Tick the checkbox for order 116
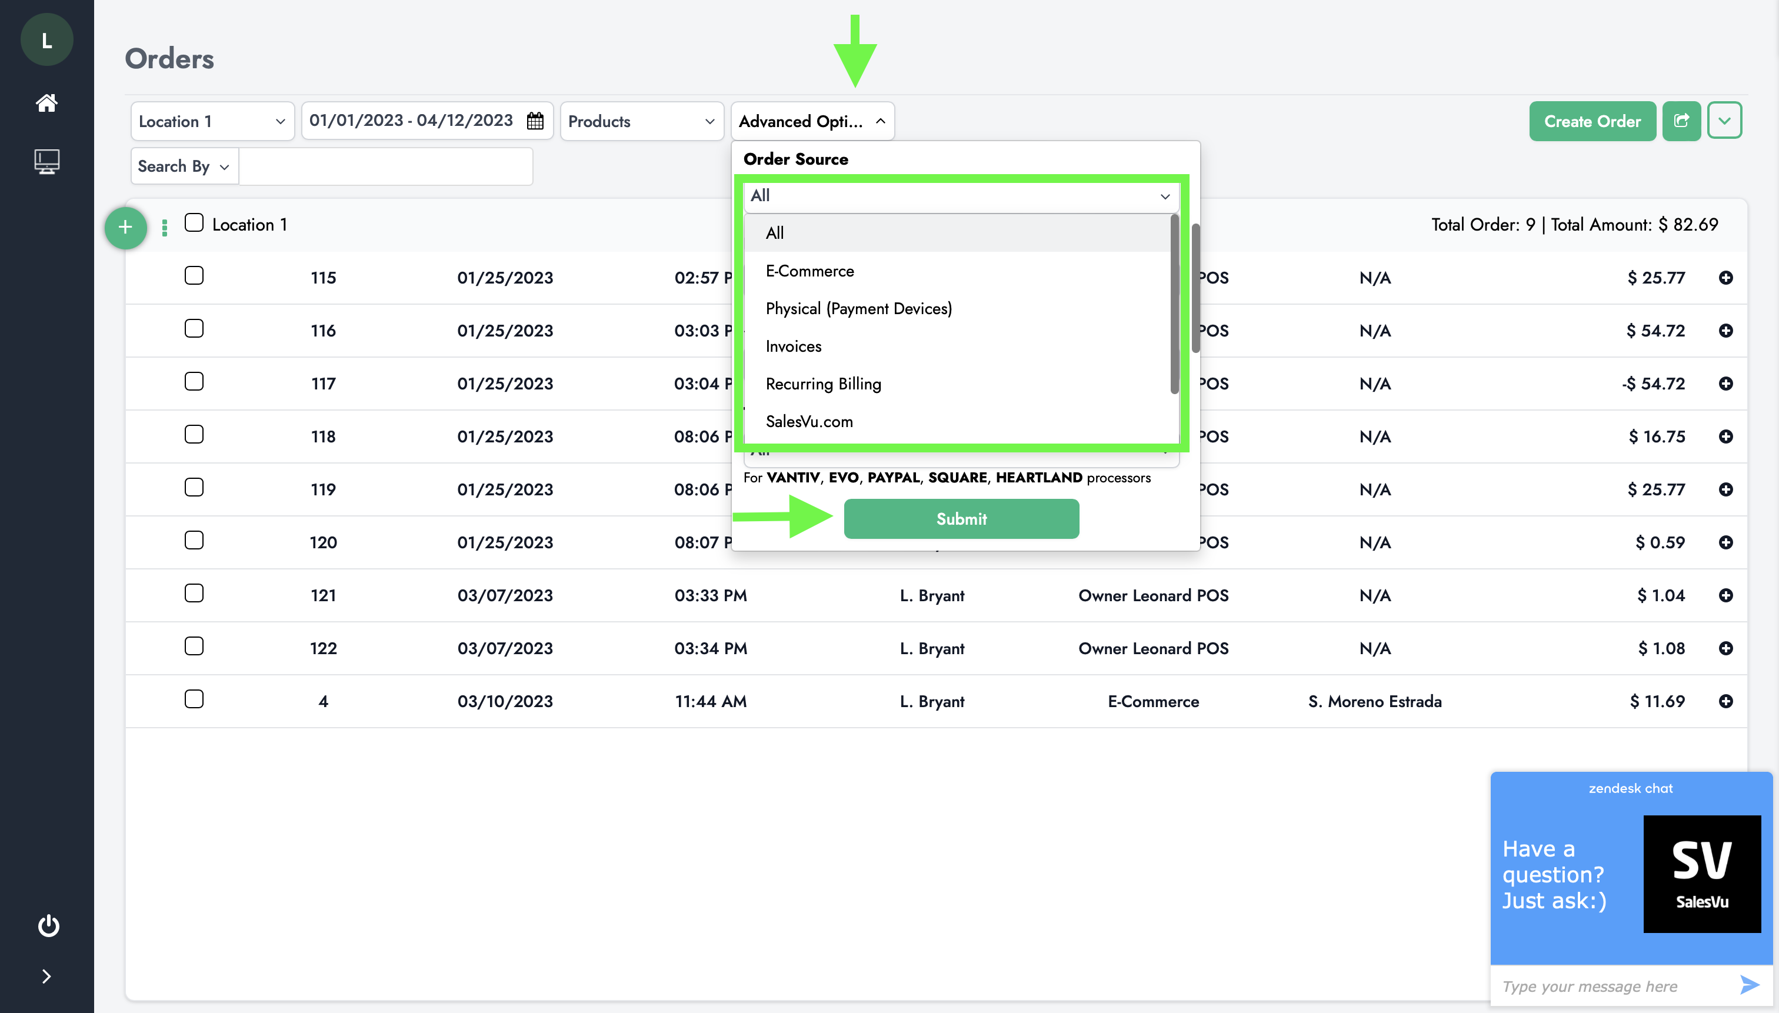 coord(194,328)
